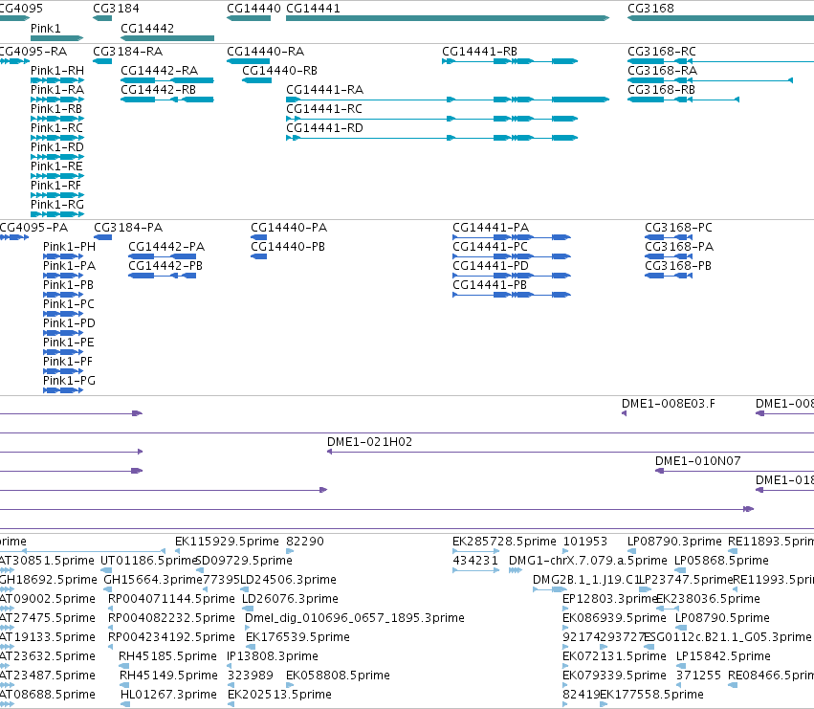Screen dimensions: 814x709
Task: Click the CG14441 gene span bar
Action: tap(448, 18)
